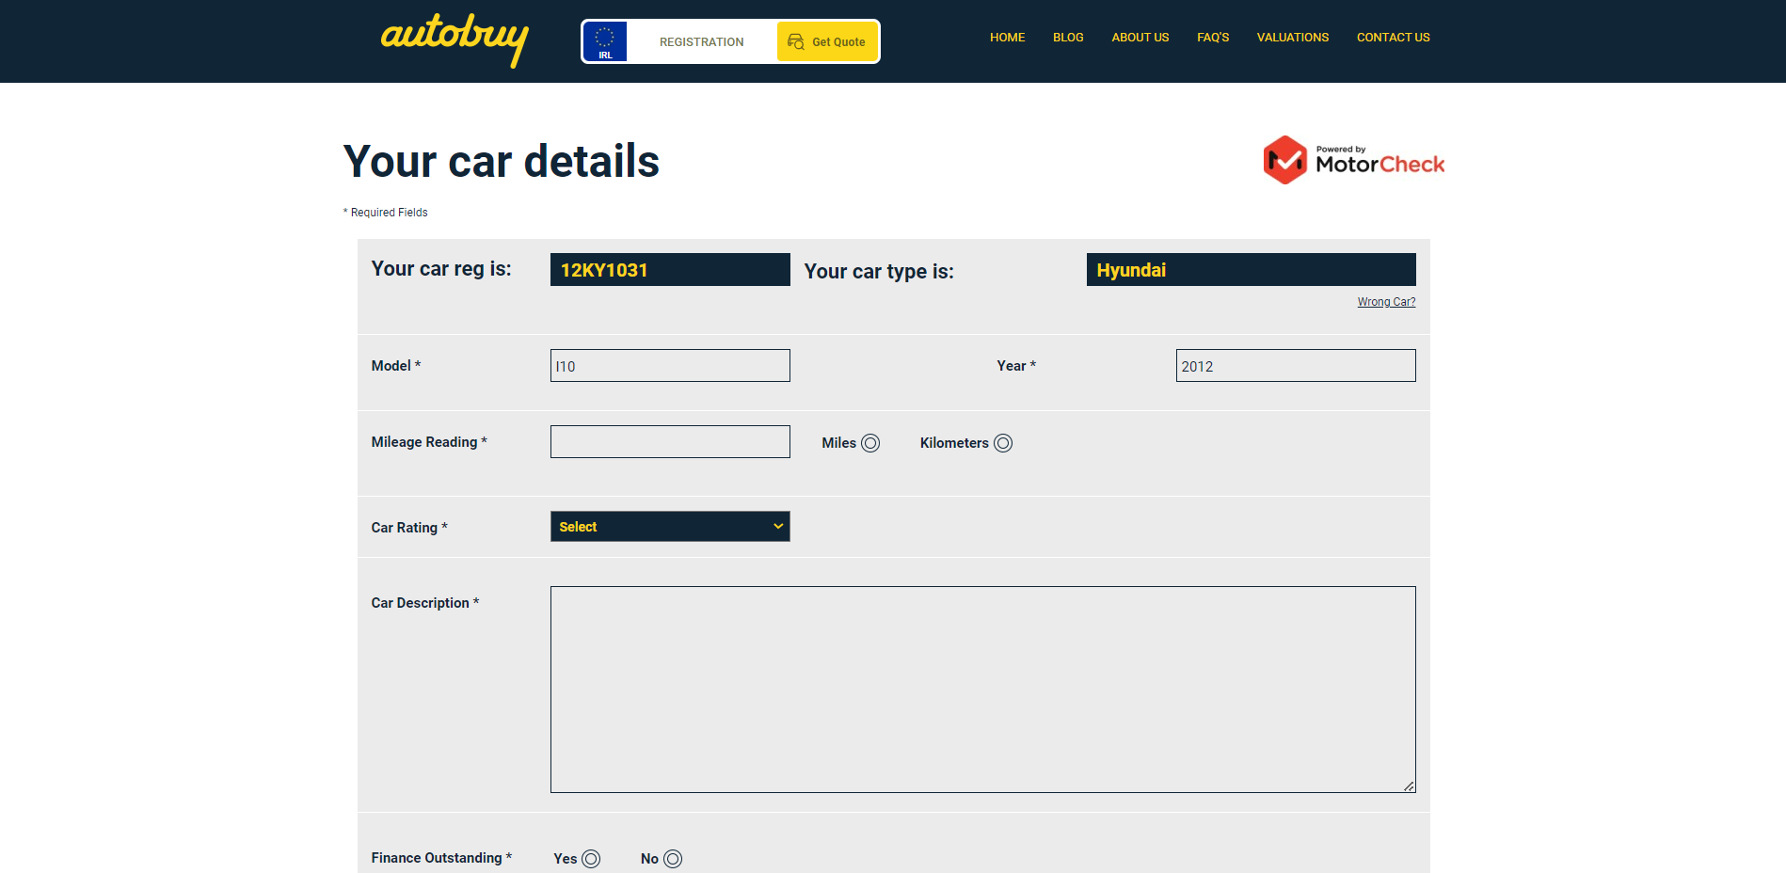Open the Car Rating Select dropdown
This screenshot has height=873, width=1786.
click(670, 527)
